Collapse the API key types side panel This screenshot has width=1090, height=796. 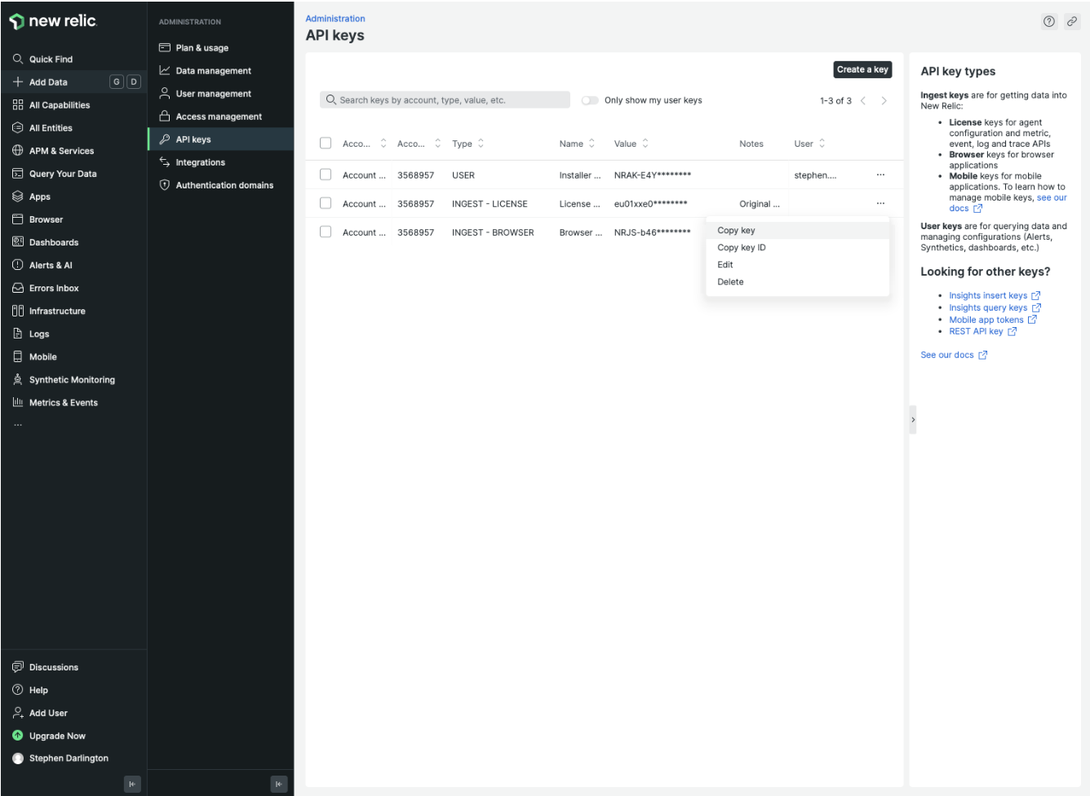coord(913,419)
